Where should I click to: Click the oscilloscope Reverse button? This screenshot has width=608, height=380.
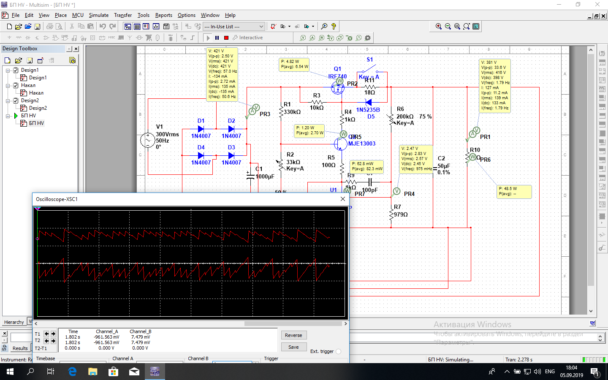(293, 335)
